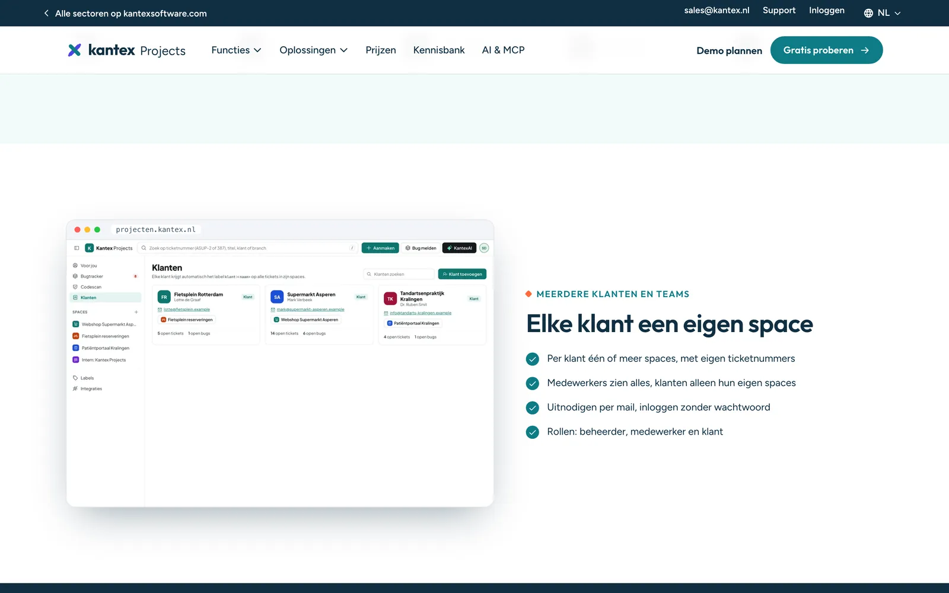949x593 pixels.
Task: Click the mark@supermarkt-asperen.example email link
Action: click(x=310, y=310)
